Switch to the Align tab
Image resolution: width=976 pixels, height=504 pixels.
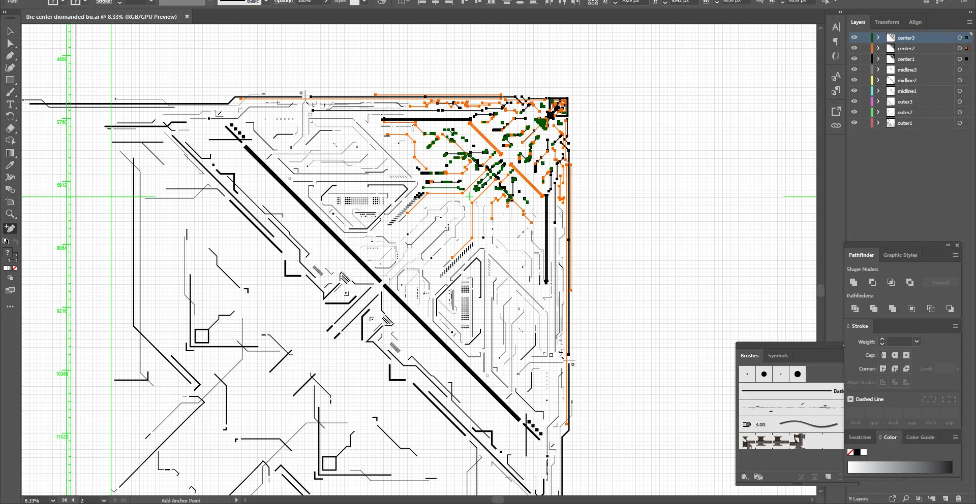[915, 22]
